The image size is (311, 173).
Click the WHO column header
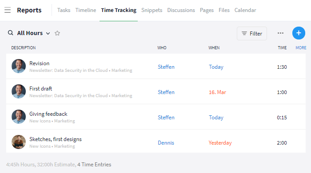(x=162, y=48)
